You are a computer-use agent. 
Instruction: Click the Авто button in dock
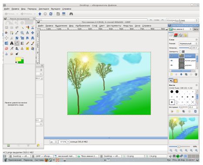(196, 29)
